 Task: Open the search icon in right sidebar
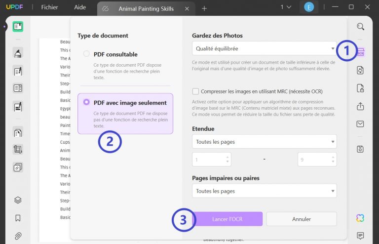click(x=361, y=27)
